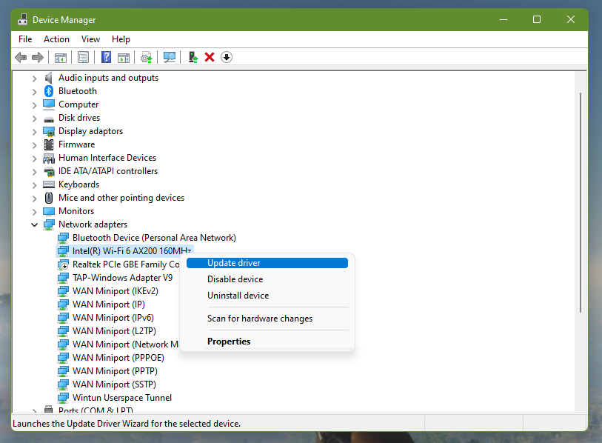Toggle the Show/Hide Action Pane toolbar icon
This screenshot has width=602, height=443.
(x=124, y=57)
